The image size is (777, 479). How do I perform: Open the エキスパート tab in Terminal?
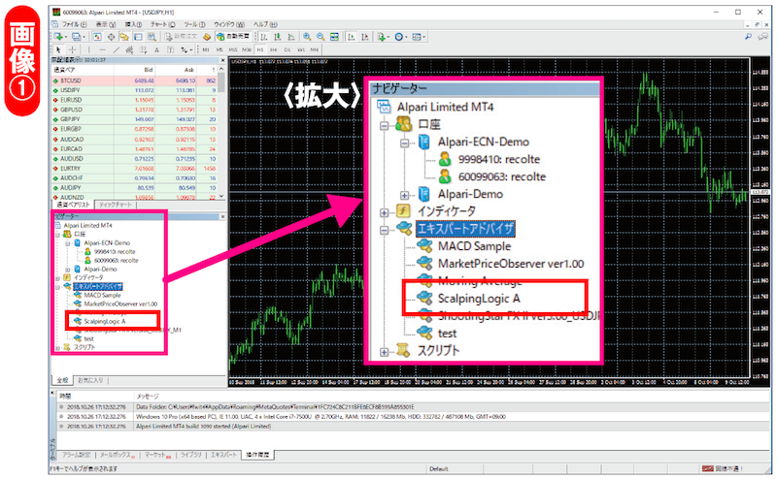click(x=223, y=454)
